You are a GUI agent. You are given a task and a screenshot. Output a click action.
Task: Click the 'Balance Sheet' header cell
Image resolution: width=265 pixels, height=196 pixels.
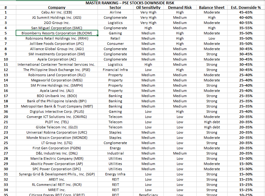[x=212, y=7]
